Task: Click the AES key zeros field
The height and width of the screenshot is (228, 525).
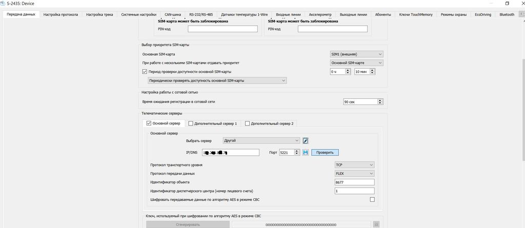Action: 301,224
